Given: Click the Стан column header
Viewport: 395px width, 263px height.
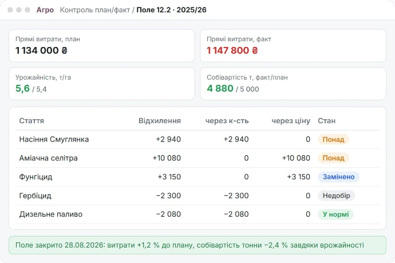Looking at the screenshot, I should 327,121.
